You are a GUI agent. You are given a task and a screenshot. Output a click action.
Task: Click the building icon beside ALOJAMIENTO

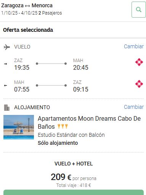click(x=7, y=108)
